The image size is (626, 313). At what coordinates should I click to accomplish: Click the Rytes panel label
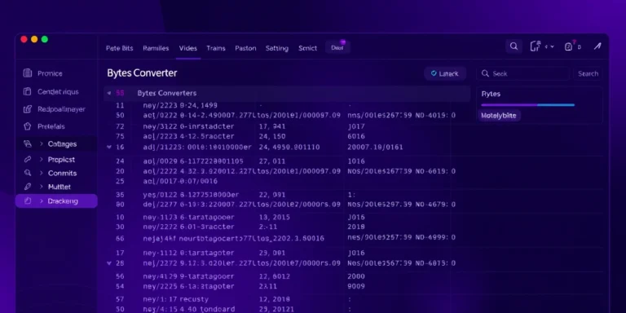tap(491, 95)
